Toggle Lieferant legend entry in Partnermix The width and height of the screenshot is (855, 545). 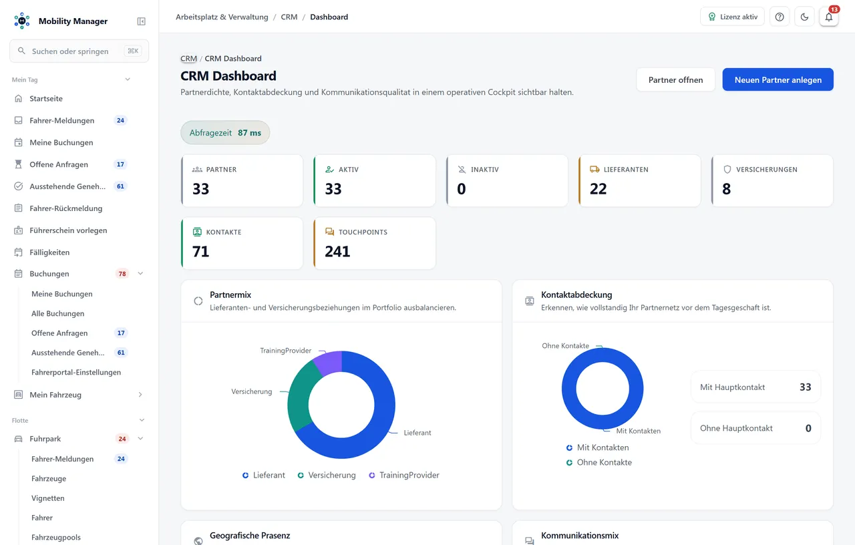coord(264,476)
